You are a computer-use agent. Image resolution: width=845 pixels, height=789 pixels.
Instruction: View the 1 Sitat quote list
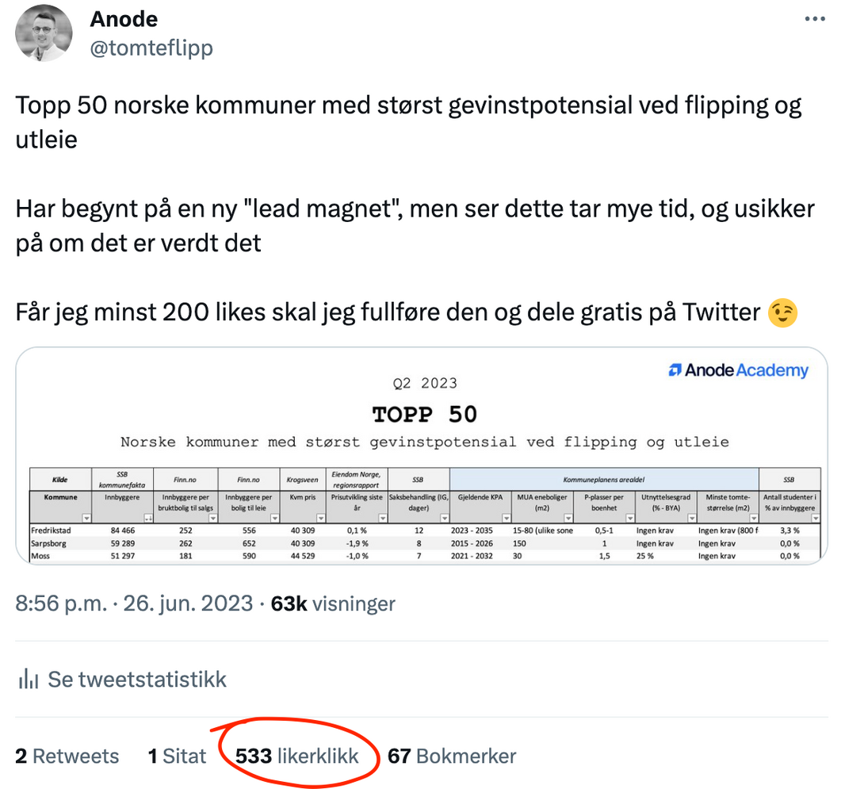[177, 756]
